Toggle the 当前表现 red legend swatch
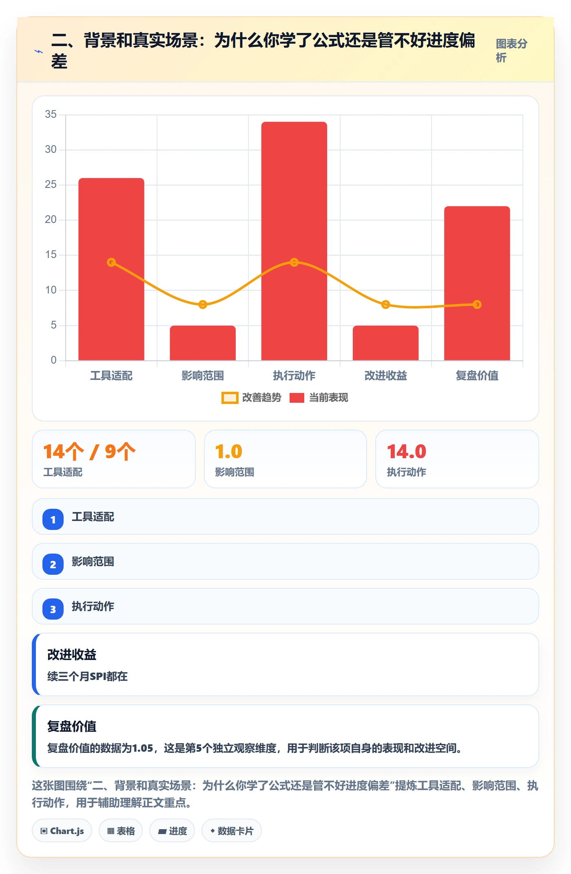This screenshot has width=571, height=874. coord(297,398)
